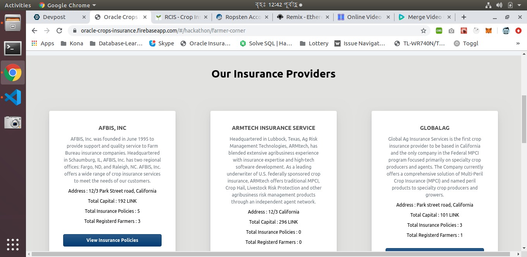Image resolution: width=527 pixels, height=257 pixels.
Task: Click the Total Capital : 192 LINK text
Action: (112, 201)
